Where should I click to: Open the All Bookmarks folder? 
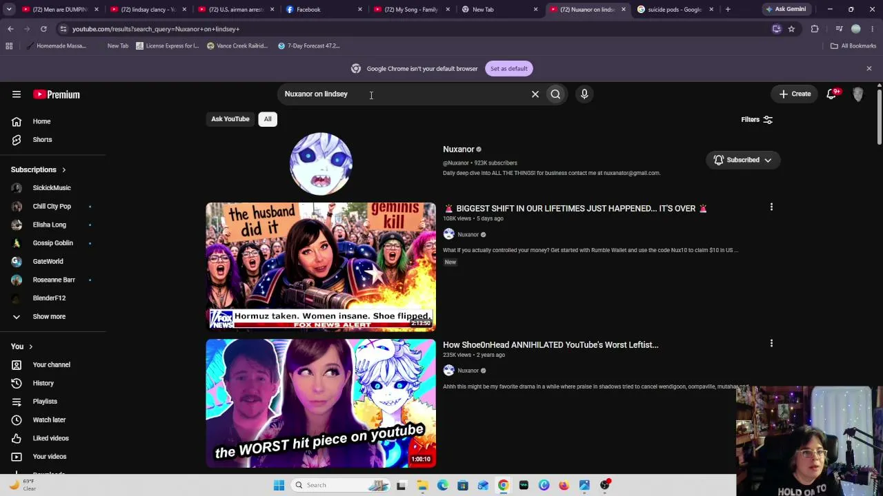(x=853, y=45)
